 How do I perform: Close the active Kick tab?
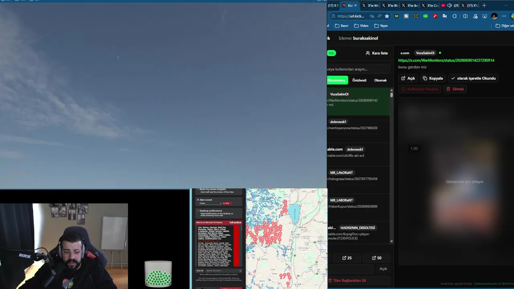tap(355, 5)
